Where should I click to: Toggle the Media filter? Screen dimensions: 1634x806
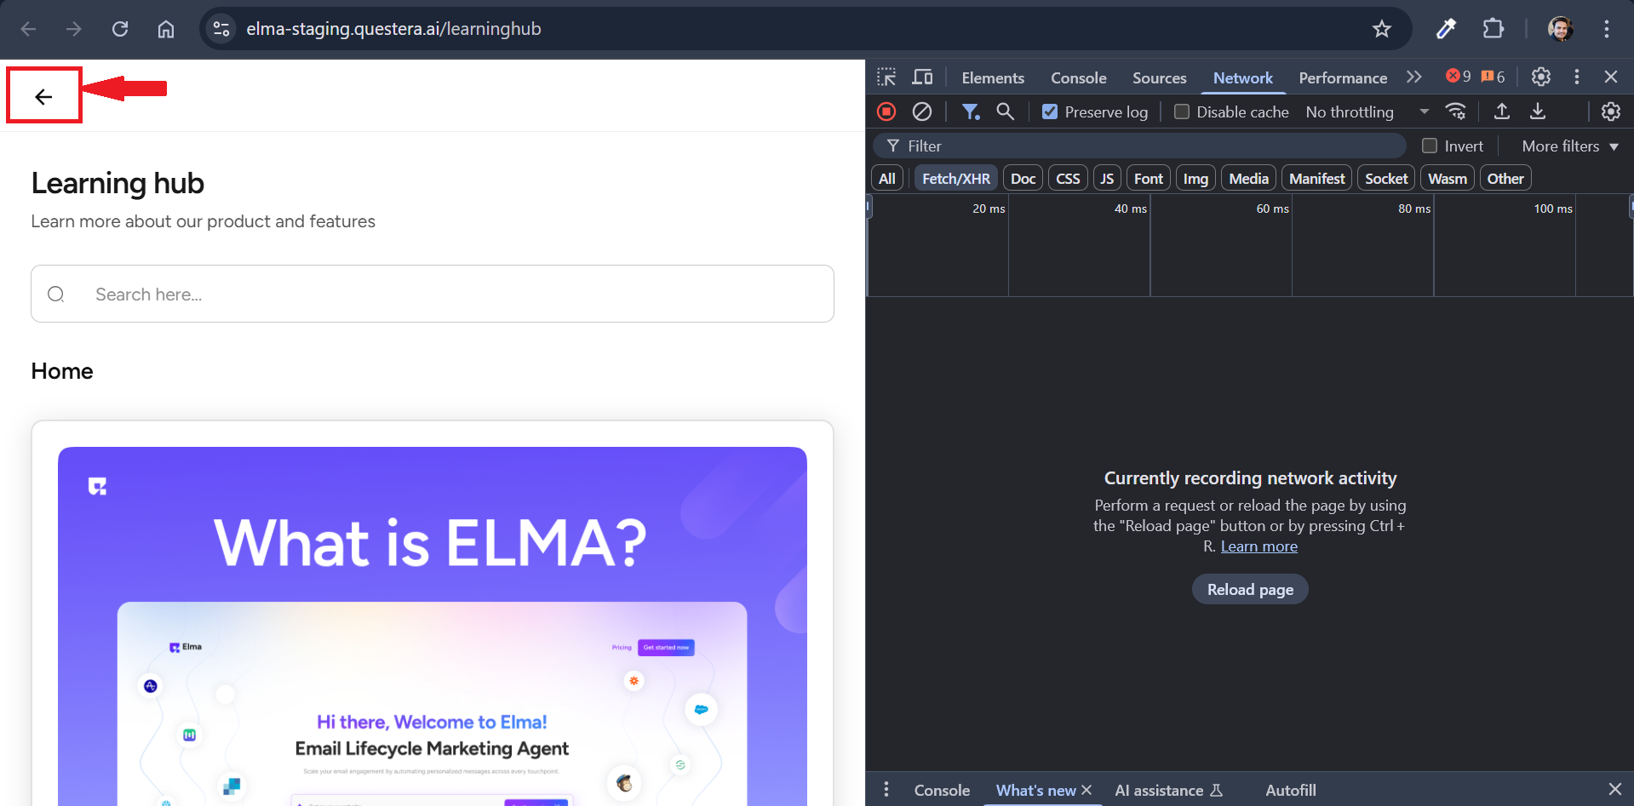pos(1248,179)
